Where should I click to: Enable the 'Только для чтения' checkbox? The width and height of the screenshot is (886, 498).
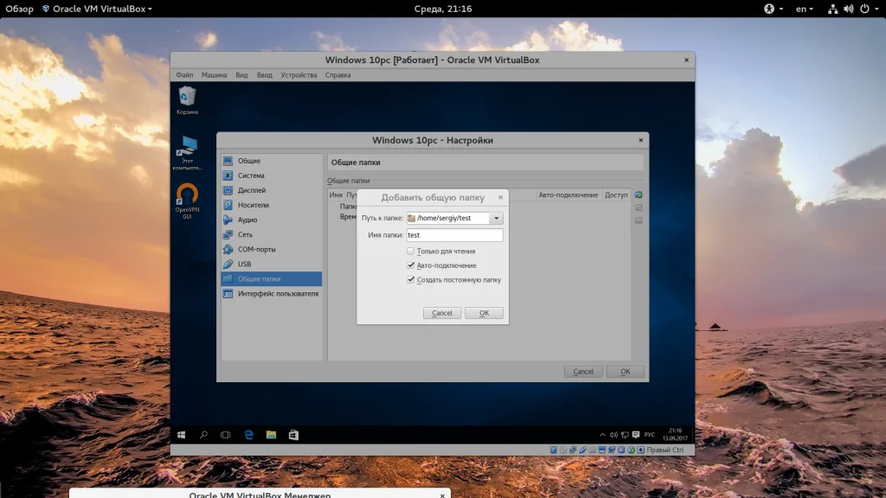[x=411, y=252]
